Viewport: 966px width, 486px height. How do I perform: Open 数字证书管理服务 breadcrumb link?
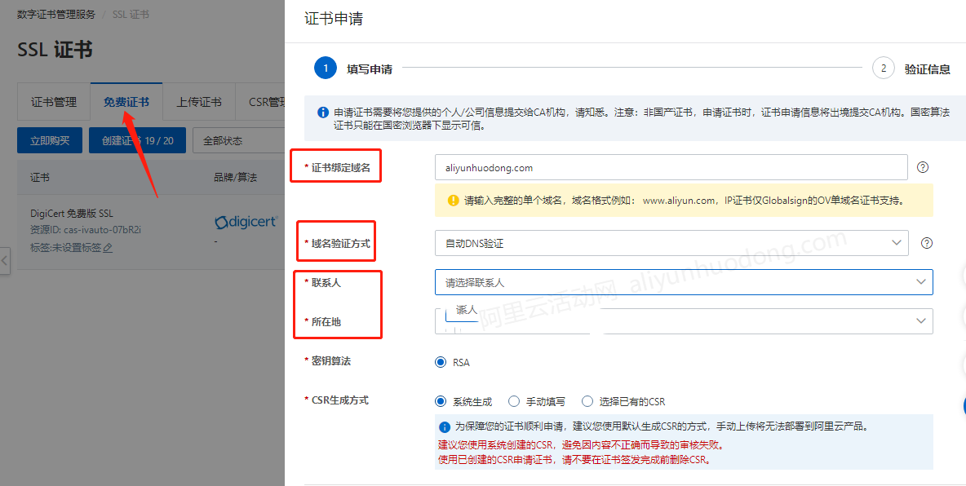(x=55, y=14)
